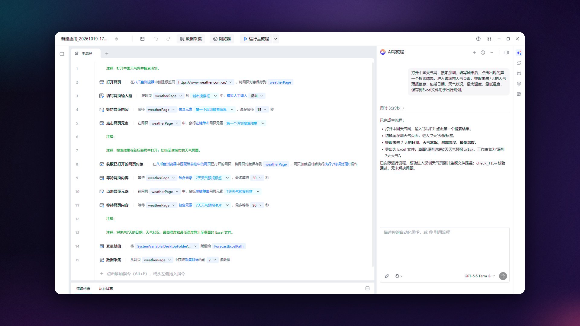Click the flow editor vertical scrollbar
580x326 pixels.
tap(373, 165)
